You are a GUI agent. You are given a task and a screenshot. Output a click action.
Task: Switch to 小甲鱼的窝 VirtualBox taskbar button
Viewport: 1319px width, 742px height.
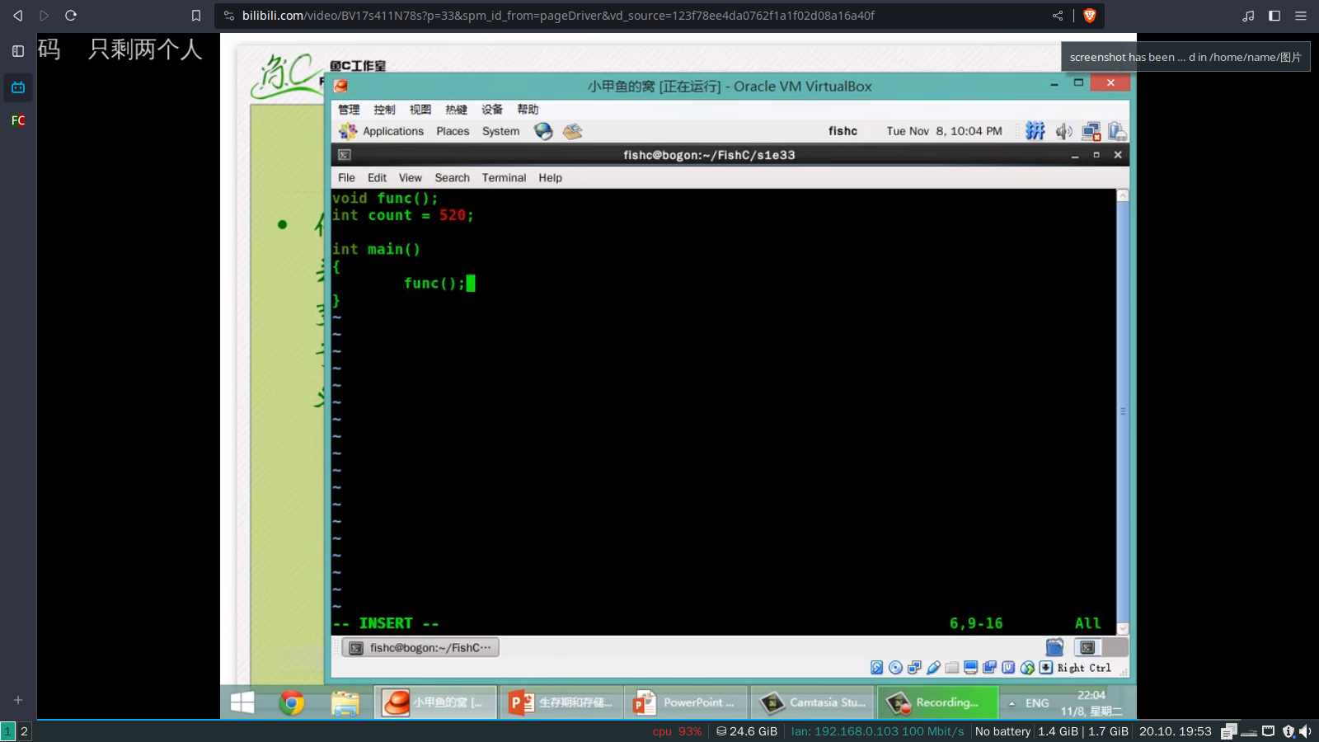436,702
